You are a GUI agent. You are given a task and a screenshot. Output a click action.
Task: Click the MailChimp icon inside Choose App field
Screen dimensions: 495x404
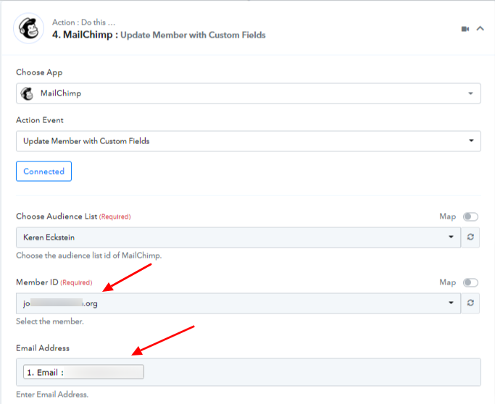[x=27, y=93]
